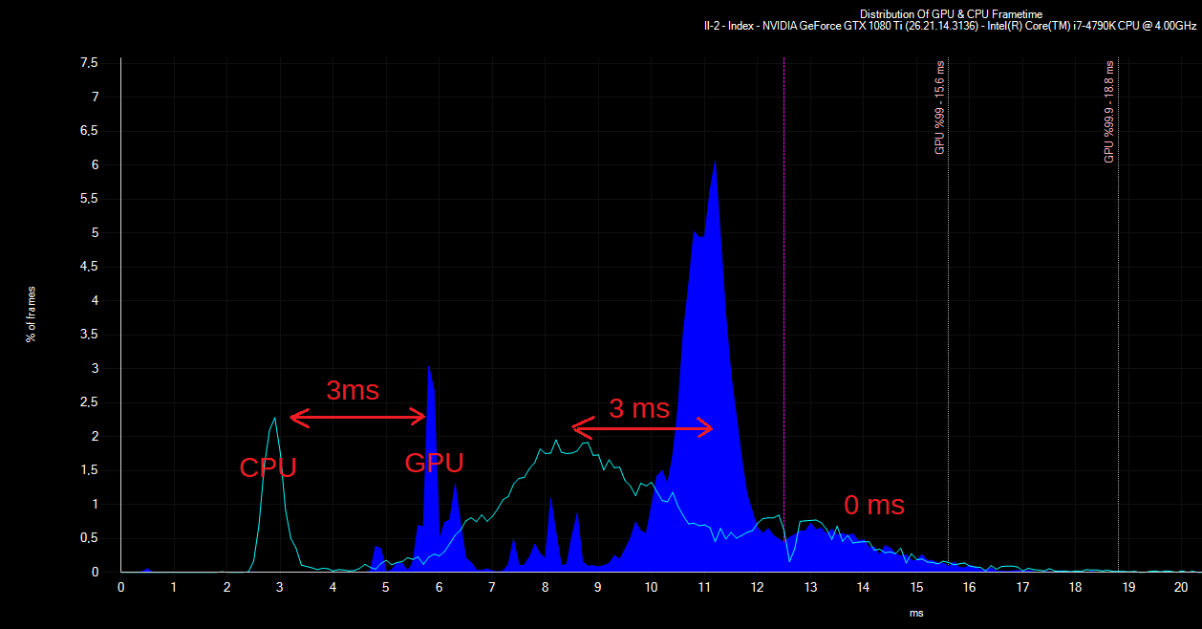Click the red CPU annotation label
Image resolution: width=1202 pixels, height=629 pixels.
[x=268, y=467]
